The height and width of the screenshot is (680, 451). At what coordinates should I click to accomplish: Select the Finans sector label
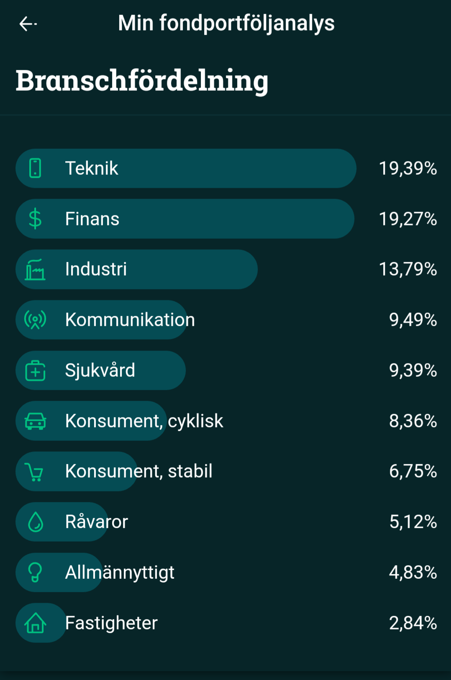[x=92, y=219]
